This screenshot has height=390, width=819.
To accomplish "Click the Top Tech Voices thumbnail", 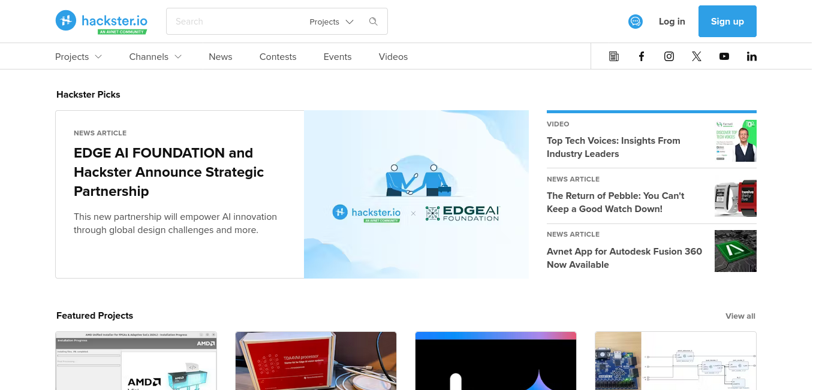I will pyautogui.click(x=736, y=141).
